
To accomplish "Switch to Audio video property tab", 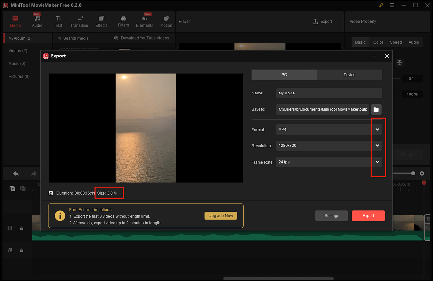I will click(413, 42).
